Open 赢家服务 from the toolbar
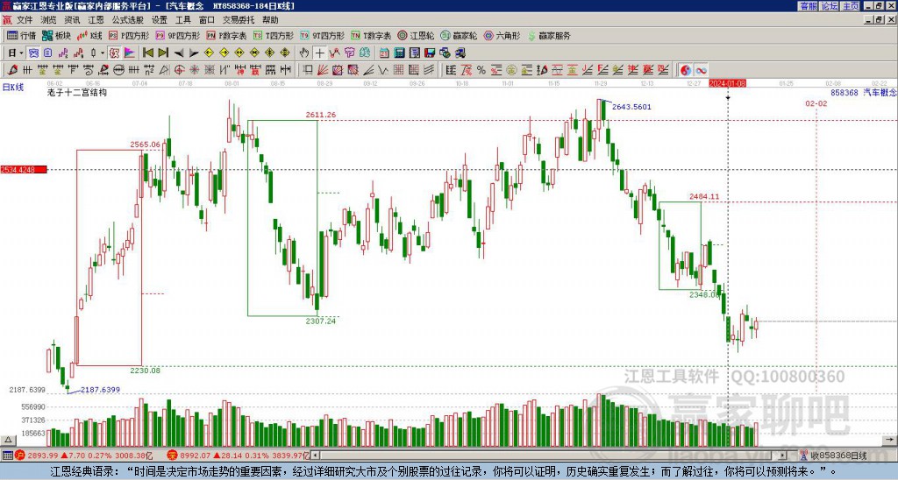Screen dimensions: 898x480 (x=549, y=35)
